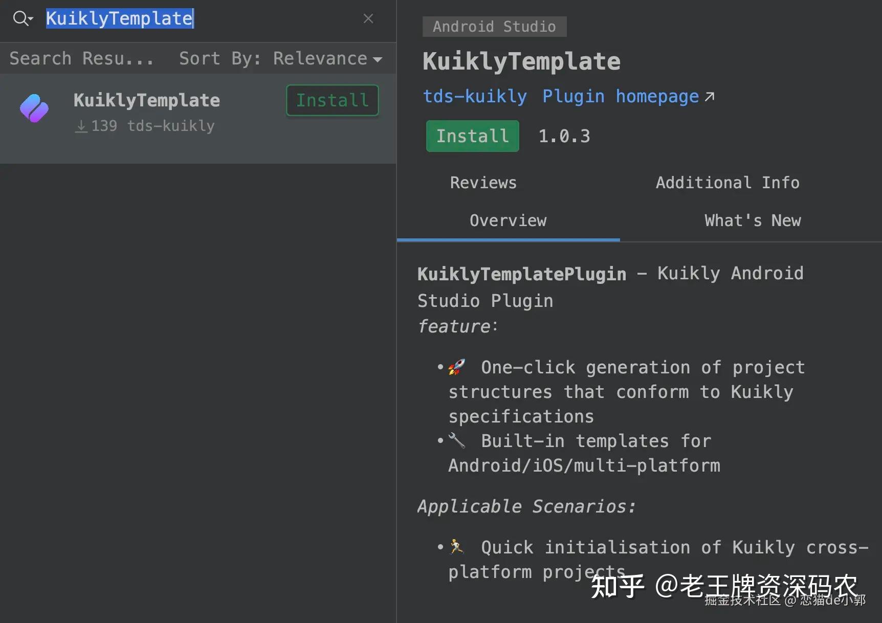Image resolution: width=882 pixels, height=623 pixels.
Task: Expand the relevance sorting options chevron
Action: point(378,59)
